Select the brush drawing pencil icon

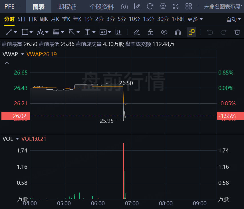pyautogui.click(x=136, y=32)
